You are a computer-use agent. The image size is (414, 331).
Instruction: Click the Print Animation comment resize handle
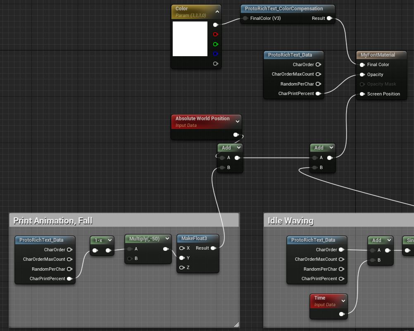[x=236, y=325]
